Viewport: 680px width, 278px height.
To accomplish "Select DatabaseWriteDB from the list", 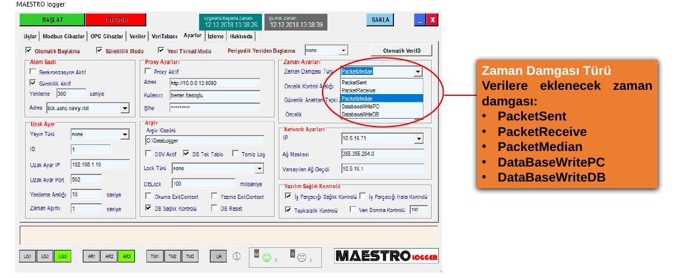I will (x=381, y=114).
